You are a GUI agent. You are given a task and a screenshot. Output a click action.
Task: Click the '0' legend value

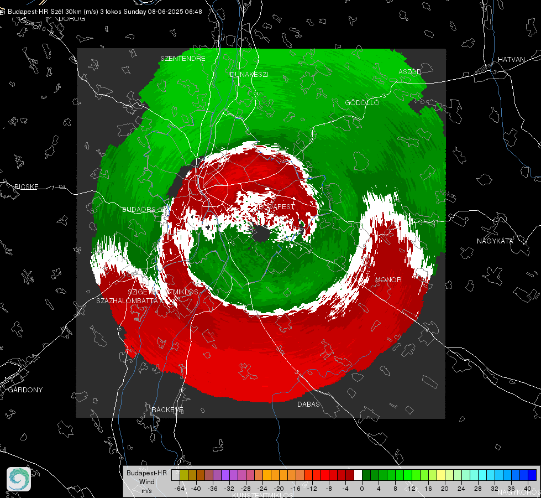tap(362, 489)
